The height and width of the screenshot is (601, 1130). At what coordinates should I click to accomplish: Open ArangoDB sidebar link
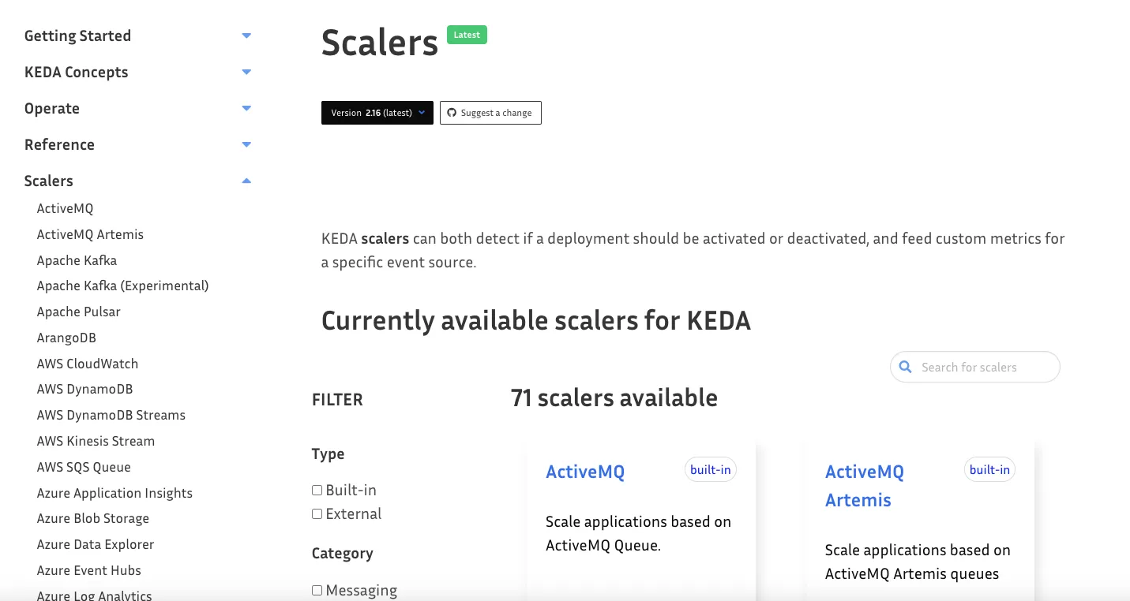(66, 338)
